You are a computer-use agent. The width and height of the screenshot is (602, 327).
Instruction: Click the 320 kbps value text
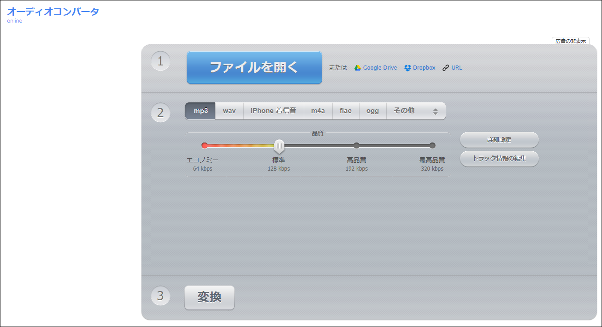coord(432,169)
